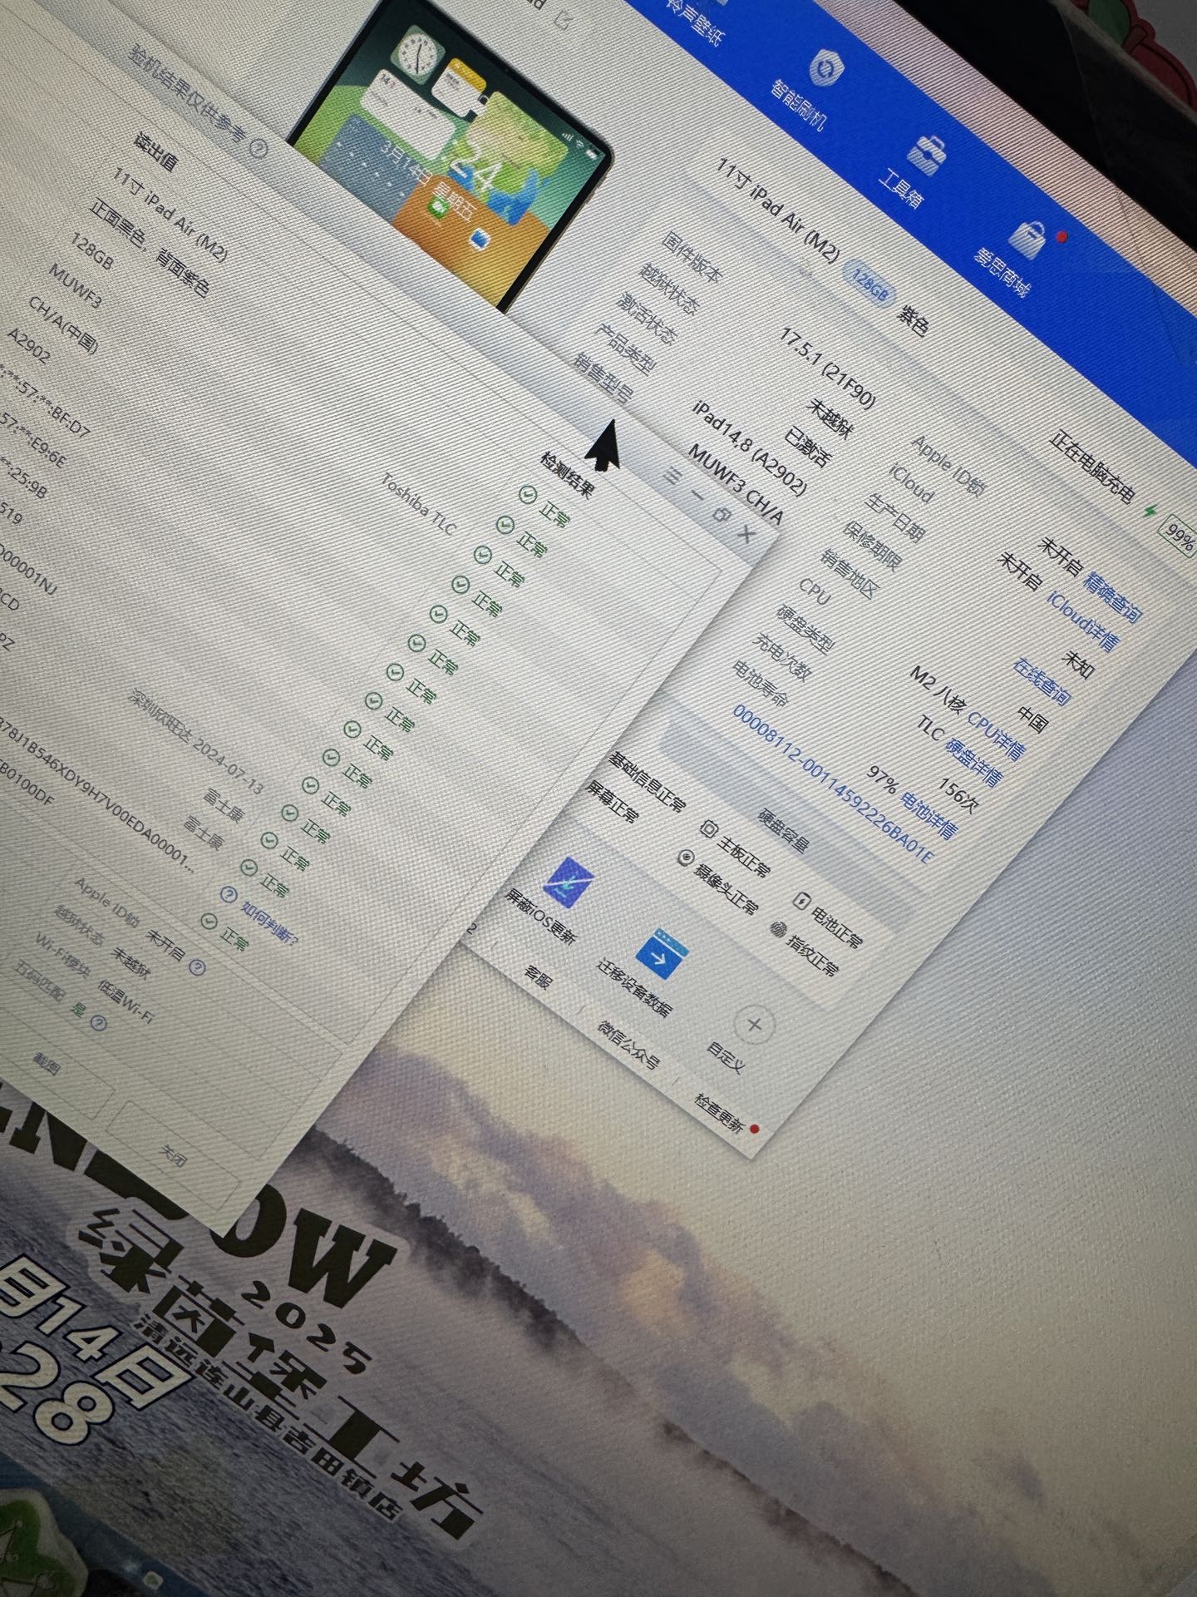Screen dimensions: 1197x1597
Task: Open the 在线查询 warranty link
Action: click(1042, 680)
